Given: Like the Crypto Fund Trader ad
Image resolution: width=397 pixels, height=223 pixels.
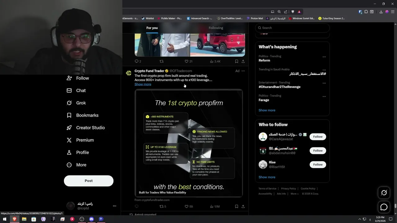Looking at the screenshot, I should 189,206.
